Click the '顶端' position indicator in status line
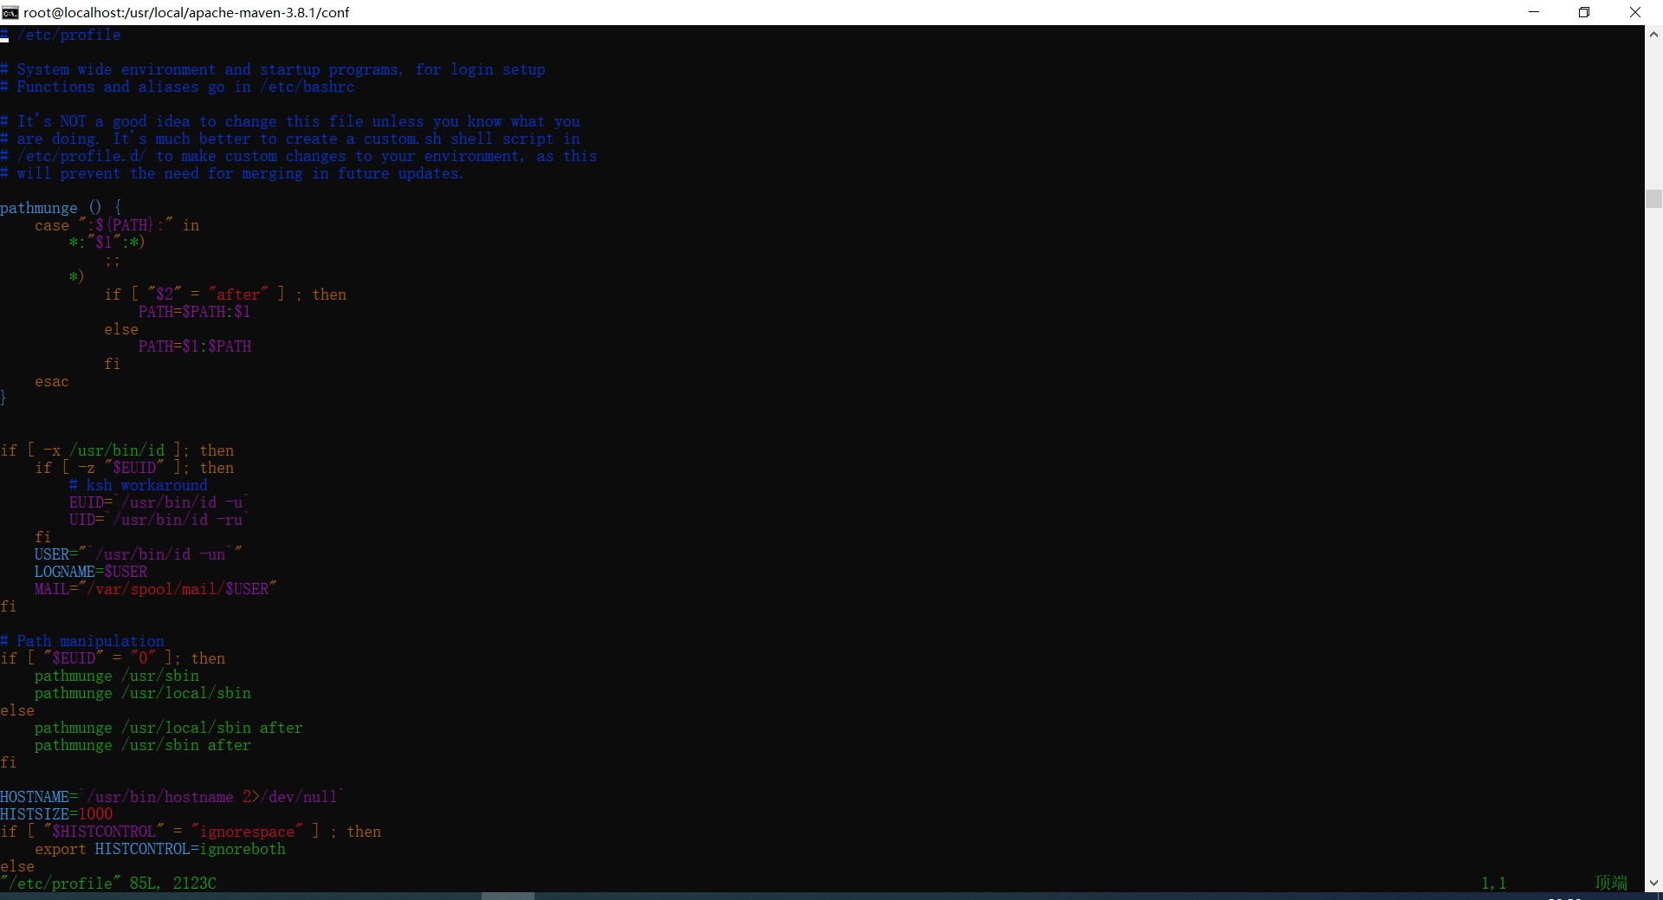The width and height of the screenshot is (1663, 900). point(1611,884)
